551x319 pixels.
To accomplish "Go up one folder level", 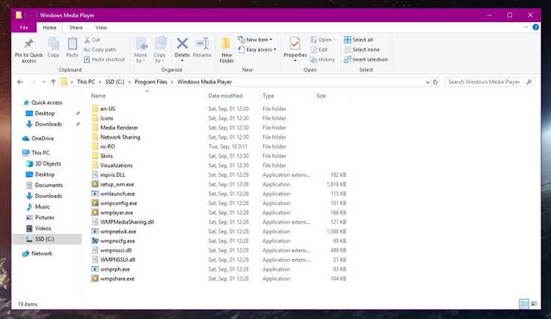I will [x=53, y=82].
